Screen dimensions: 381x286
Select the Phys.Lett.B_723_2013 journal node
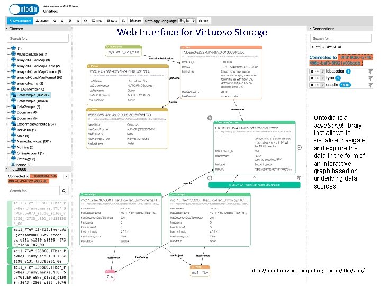123,51
